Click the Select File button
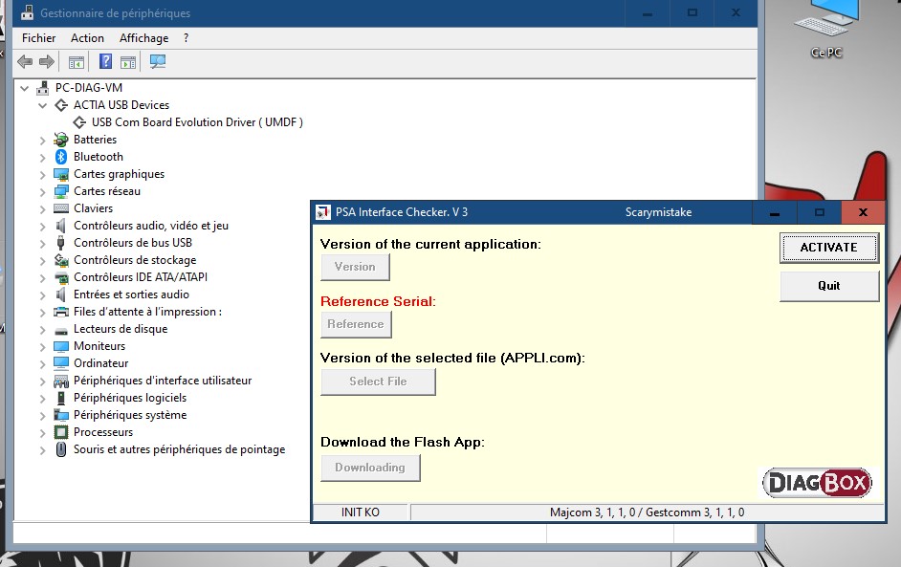The height and width of the screenshot is (567, 901). click(378, 382)
